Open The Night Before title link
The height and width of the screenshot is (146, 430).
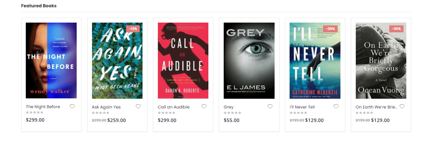pyautogui.click(x=43, y=107)
